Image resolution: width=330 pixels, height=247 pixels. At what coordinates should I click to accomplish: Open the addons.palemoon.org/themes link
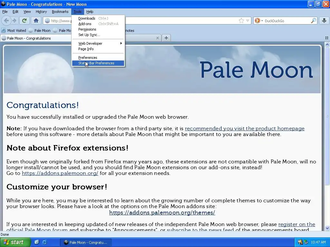162,213
